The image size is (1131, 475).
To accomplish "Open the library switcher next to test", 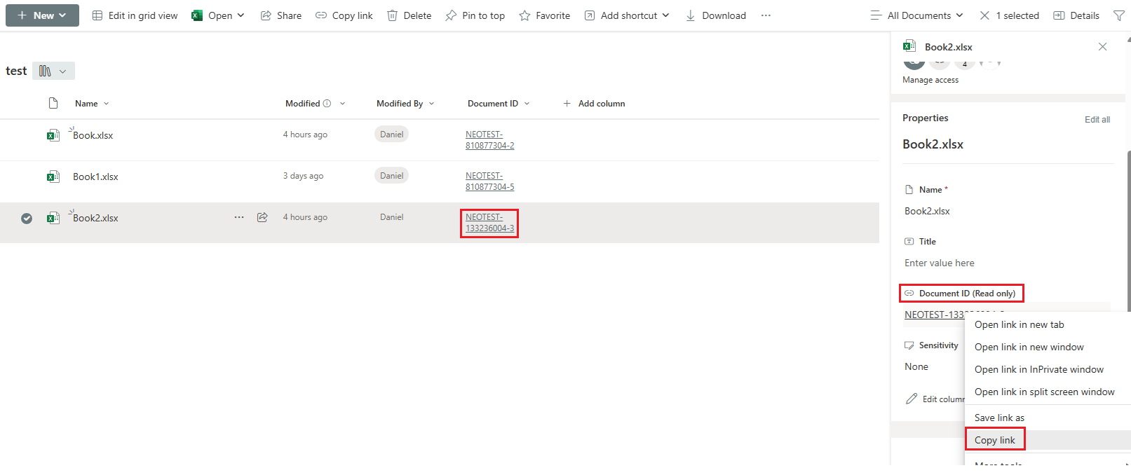I will (x=53, y=71).
